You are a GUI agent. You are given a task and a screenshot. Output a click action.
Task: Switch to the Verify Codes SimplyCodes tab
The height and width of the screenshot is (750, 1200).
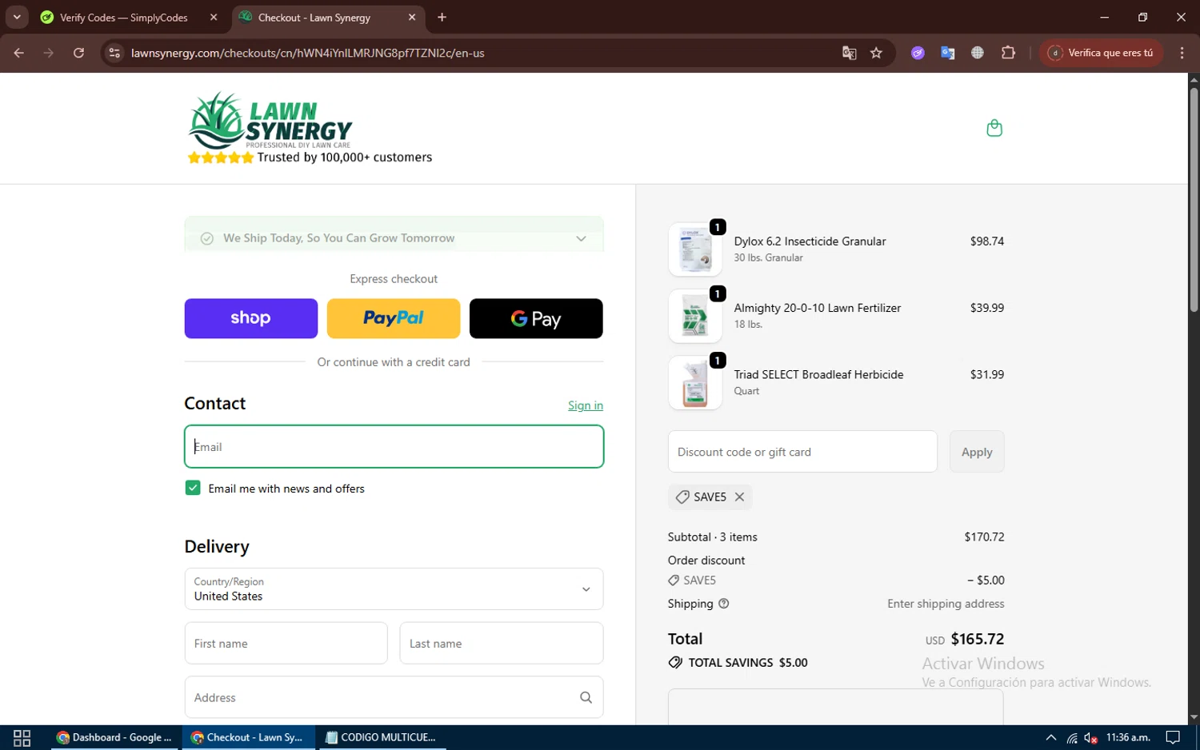123,18
